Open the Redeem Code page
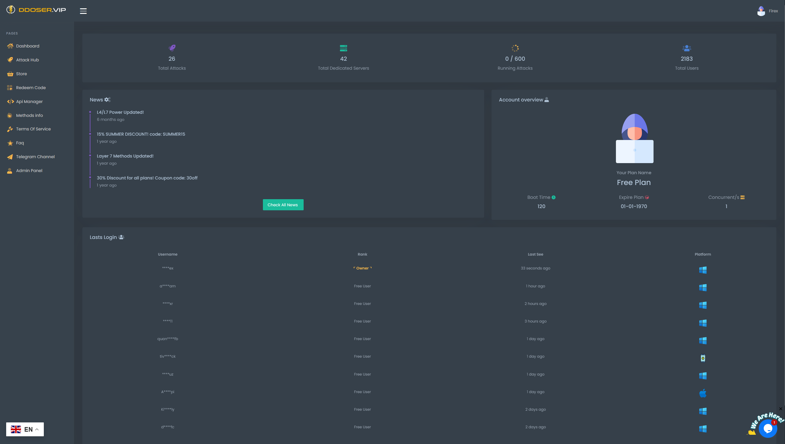The image size is (785, 444). (x=31, y=88)
